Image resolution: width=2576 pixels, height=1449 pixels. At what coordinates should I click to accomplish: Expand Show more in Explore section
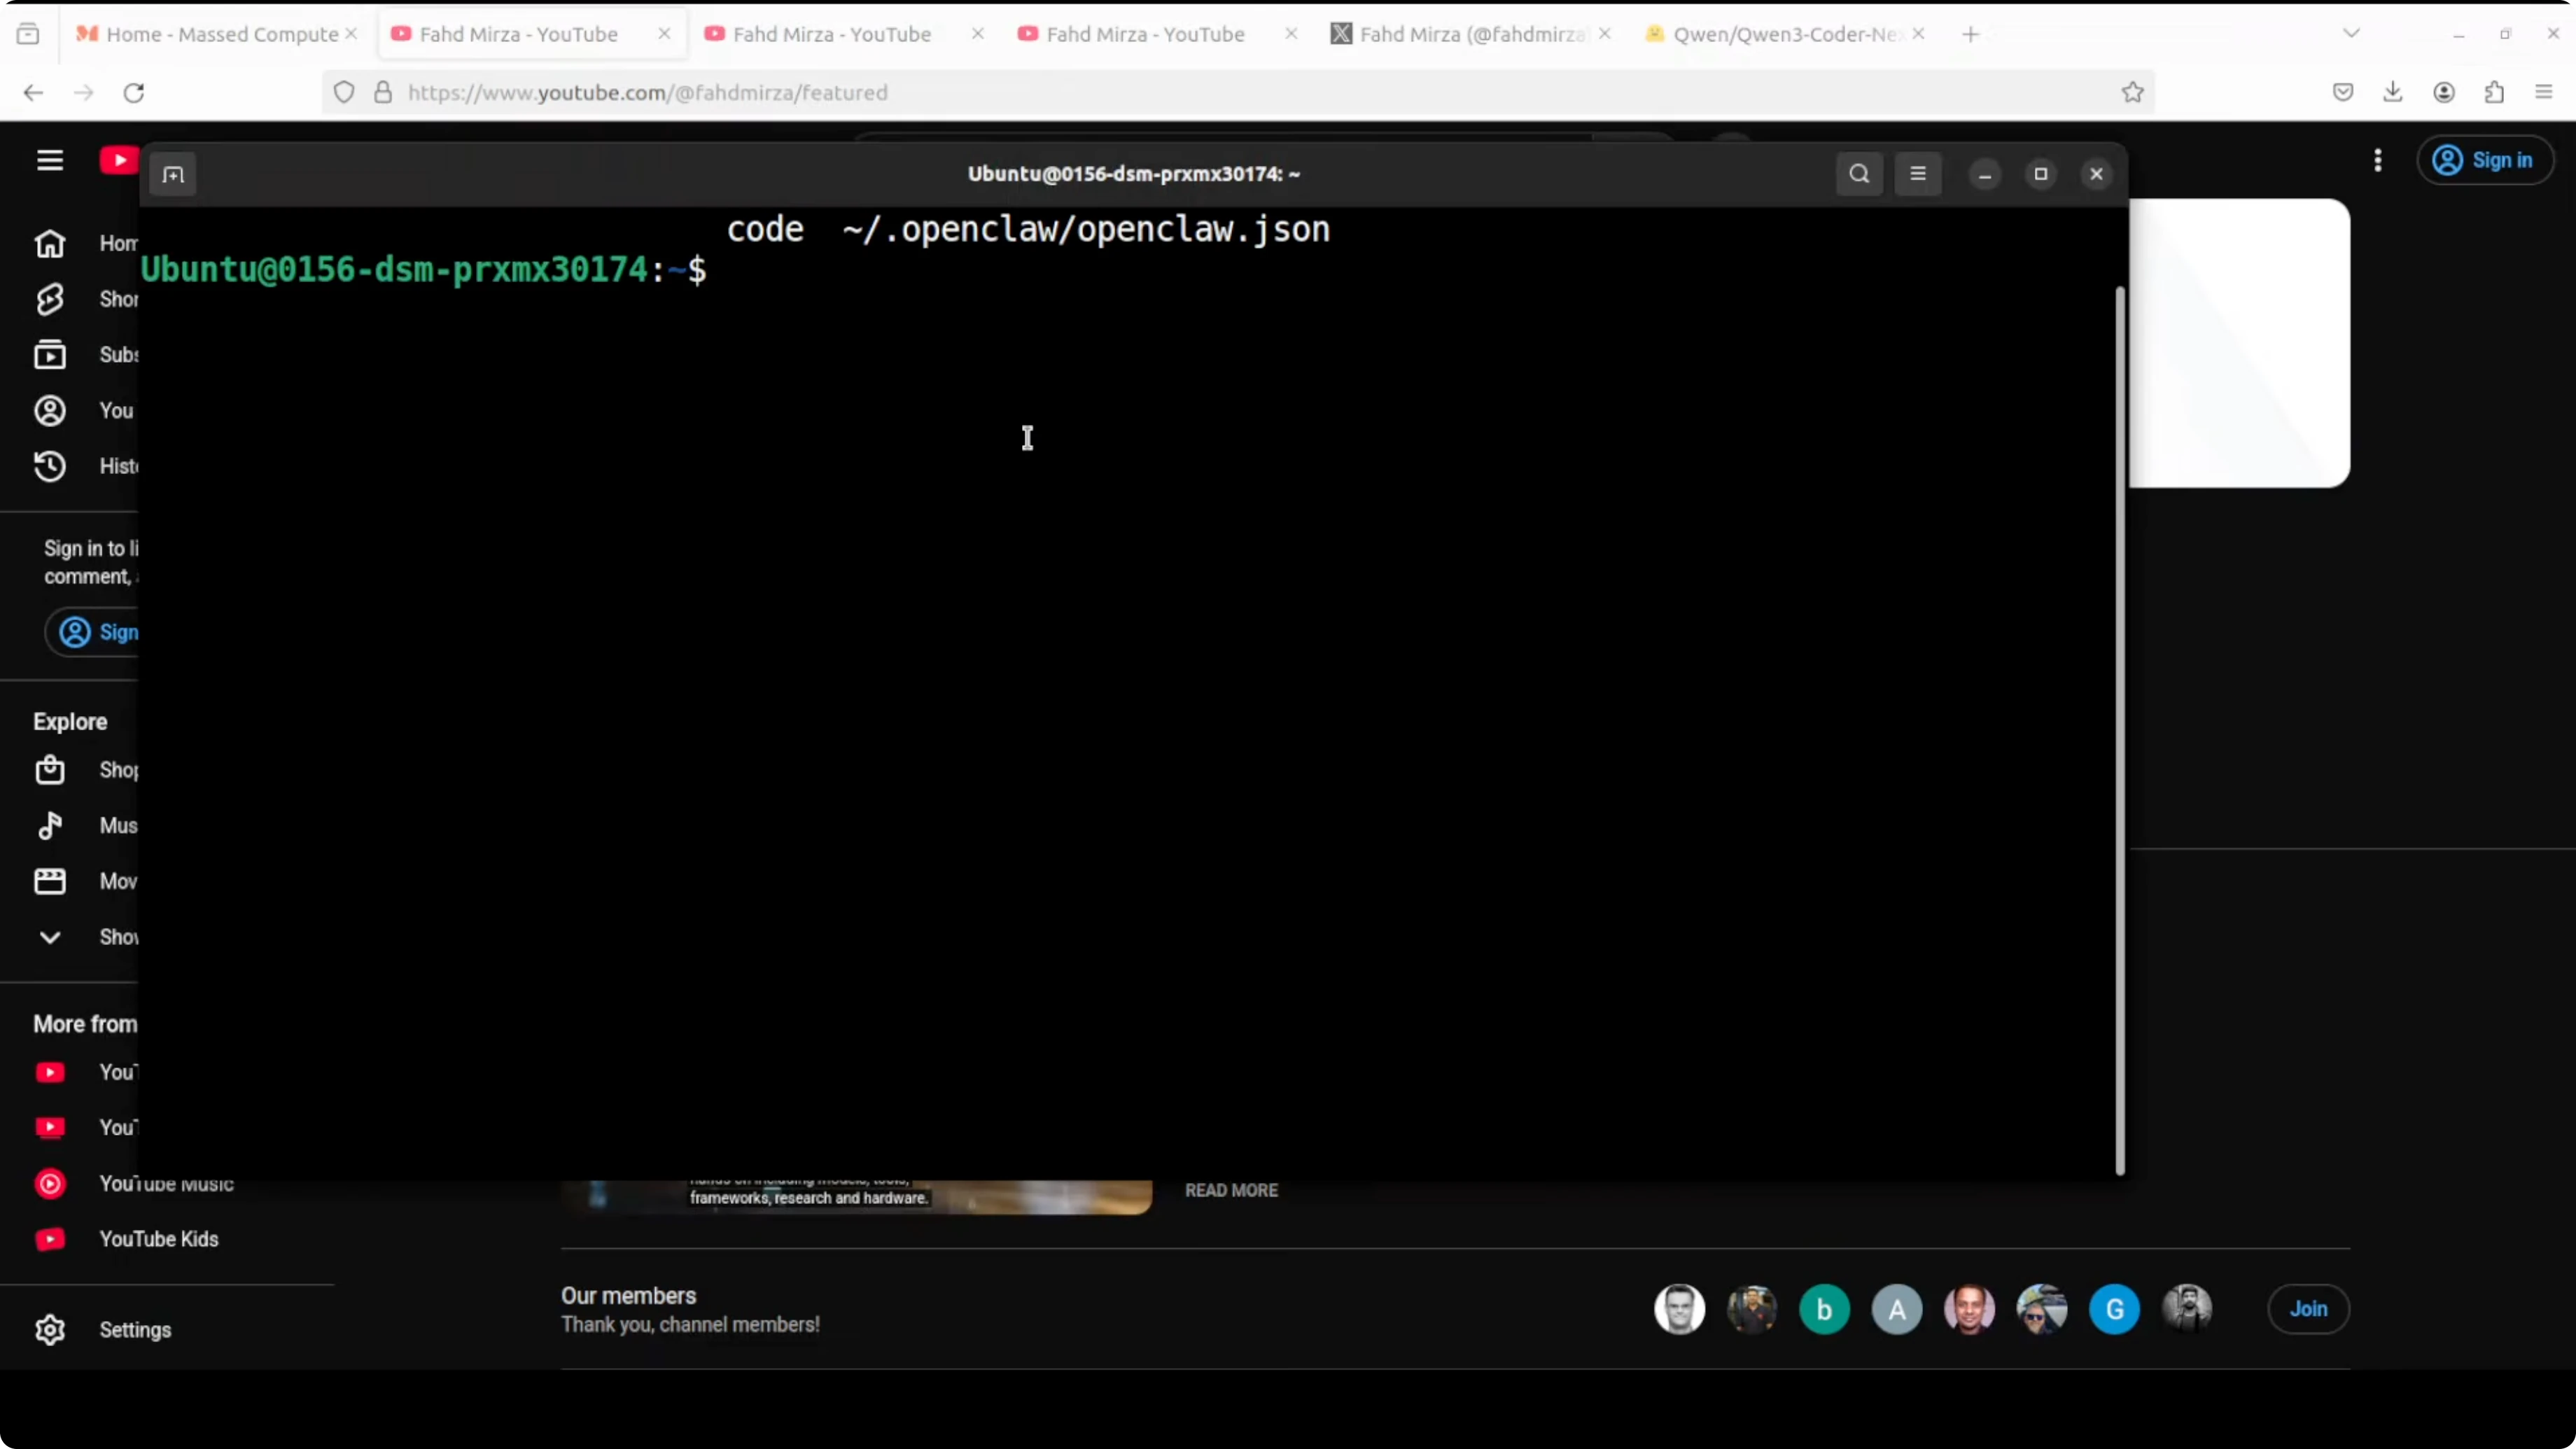pos(50,937)
